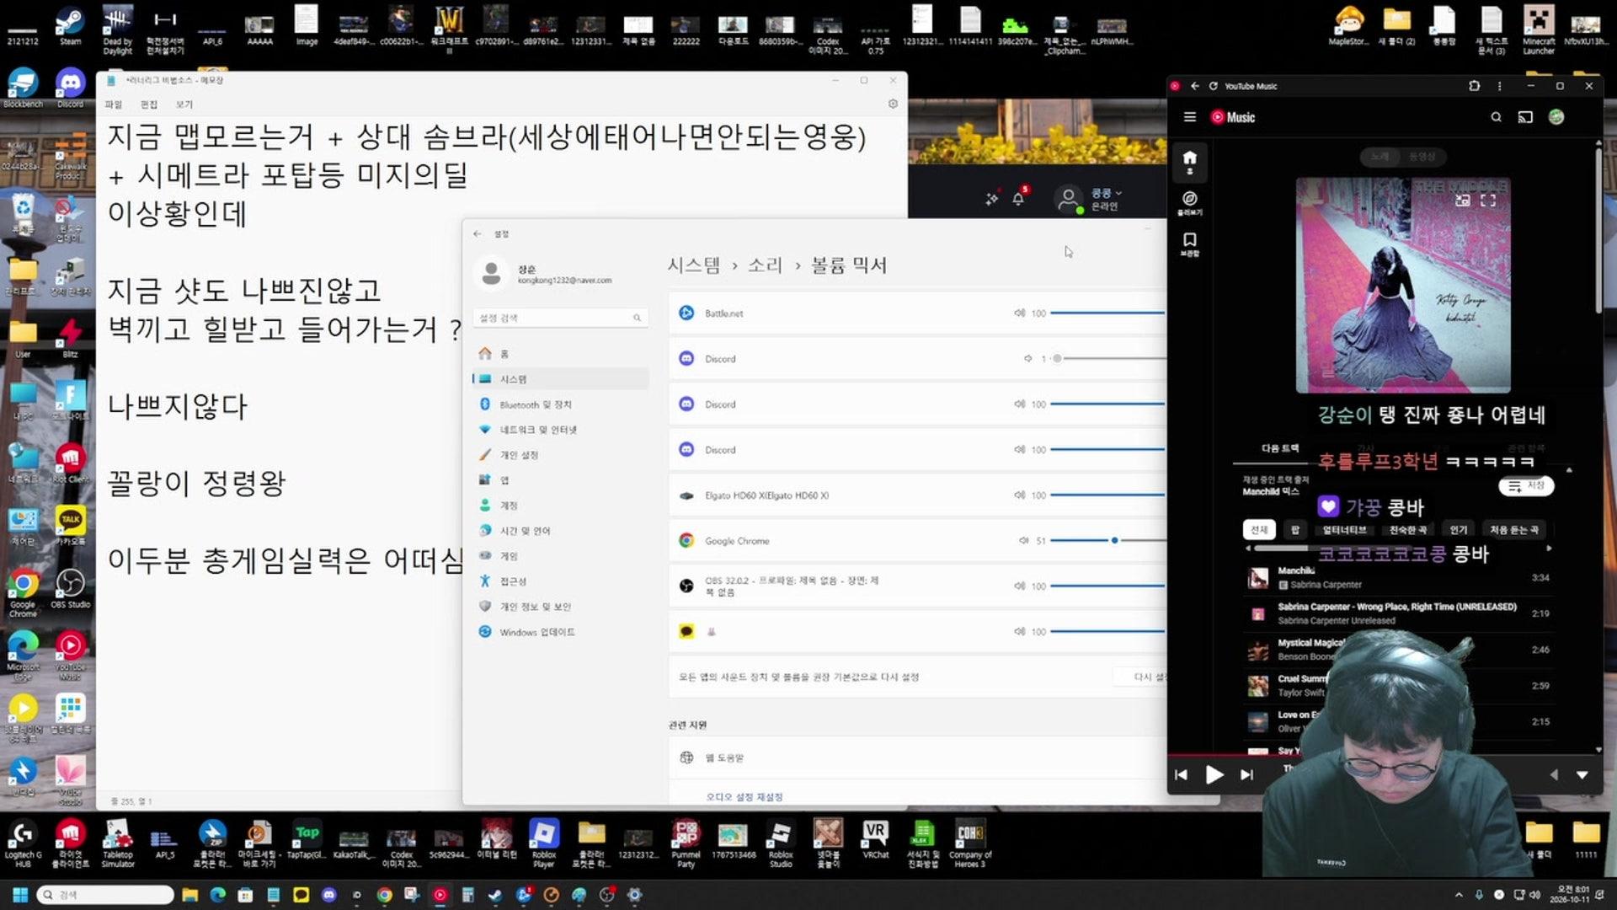Click the cast to device icon
The image size is (1617, 910).
click(1525, 117)
